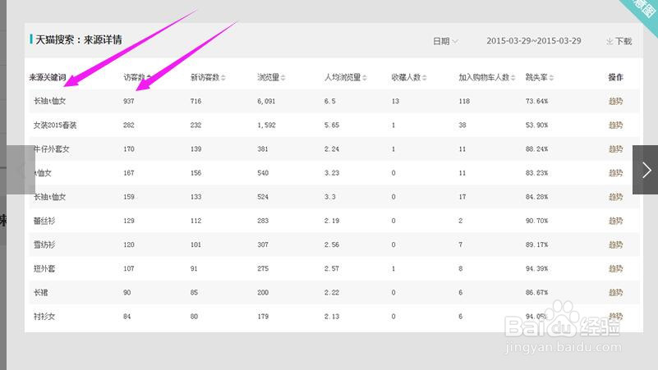The width and height of the screenshot is (658, 370).
Task: Open 趋势 for 长裙 row
Action: click(x=615, y=293)
